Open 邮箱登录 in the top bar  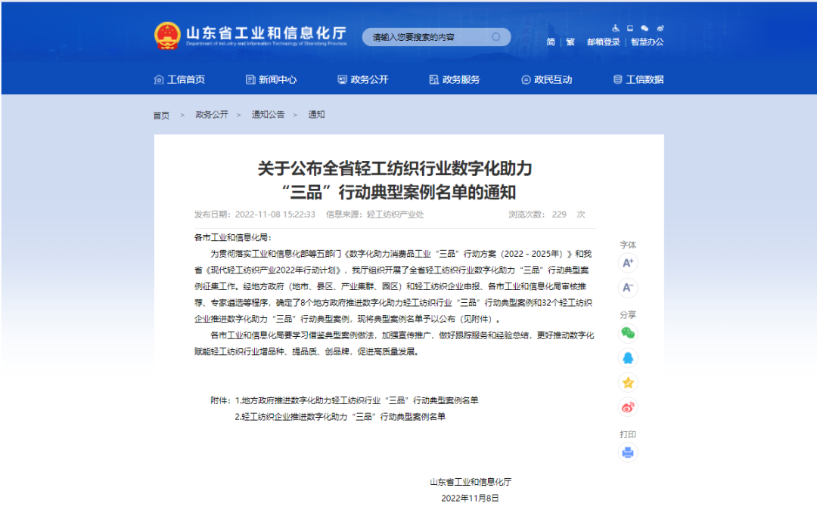coord(604,42)
